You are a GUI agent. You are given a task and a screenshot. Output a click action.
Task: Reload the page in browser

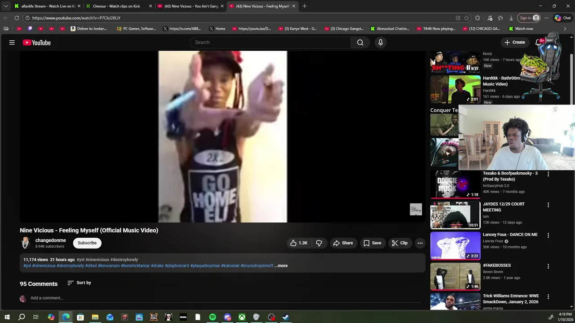pos(17,18)
